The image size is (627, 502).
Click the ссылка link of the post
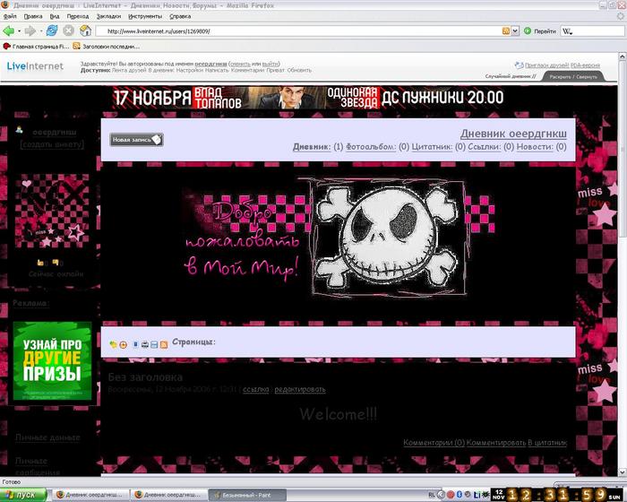coord(256,389)
